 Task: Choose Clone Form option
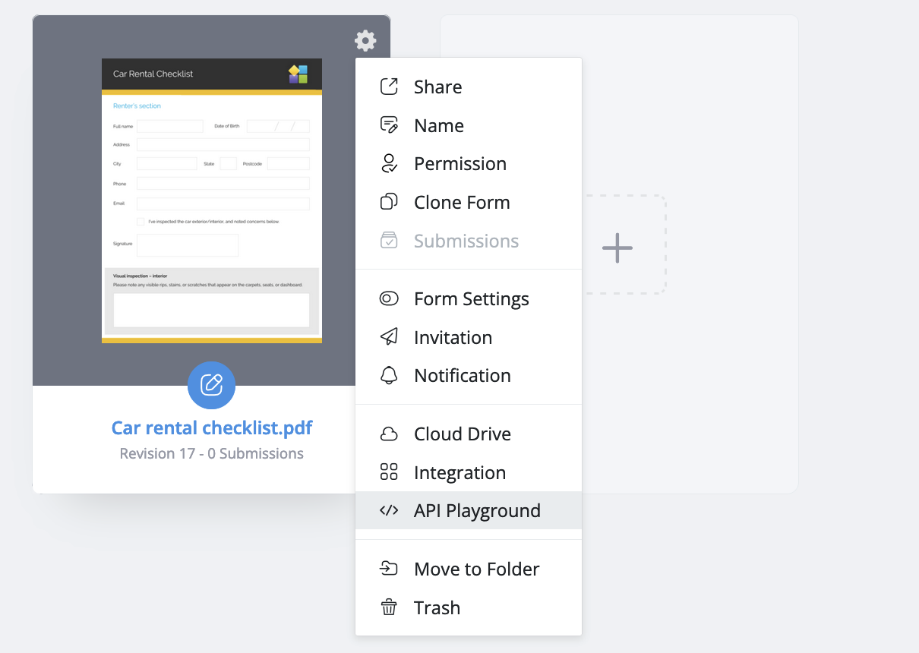point(461,202)
